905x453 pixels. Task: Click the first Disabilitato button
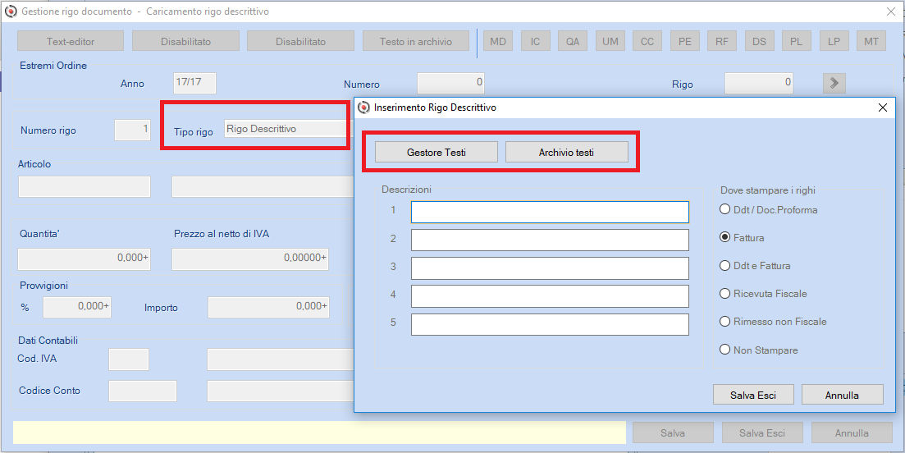185,41
